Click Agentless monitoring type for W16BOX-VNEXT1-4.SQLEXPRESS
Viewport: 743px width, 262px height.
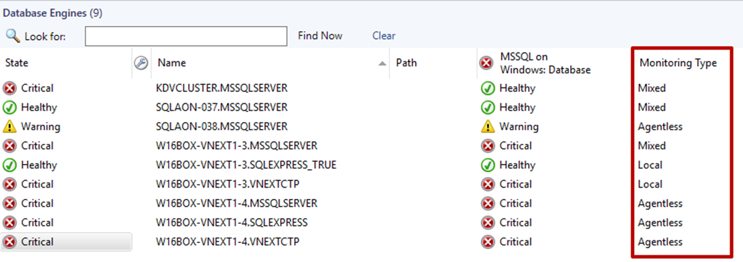[660, 222]
